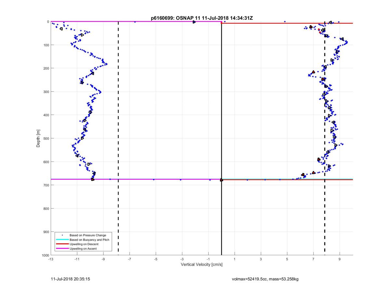Click the red line swatch in legend

tap(62, 244)
